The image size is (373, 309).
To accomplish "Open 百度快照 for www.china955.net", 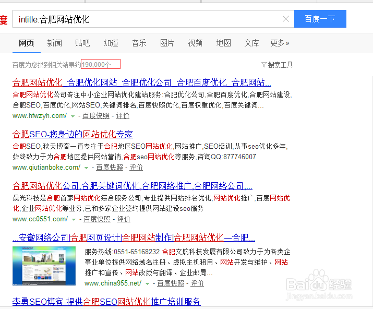I will tap(171, 283).
